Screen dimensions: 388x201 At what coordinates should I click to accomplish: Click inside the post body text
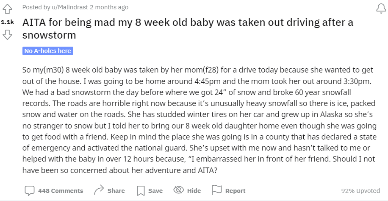point(200,120)
